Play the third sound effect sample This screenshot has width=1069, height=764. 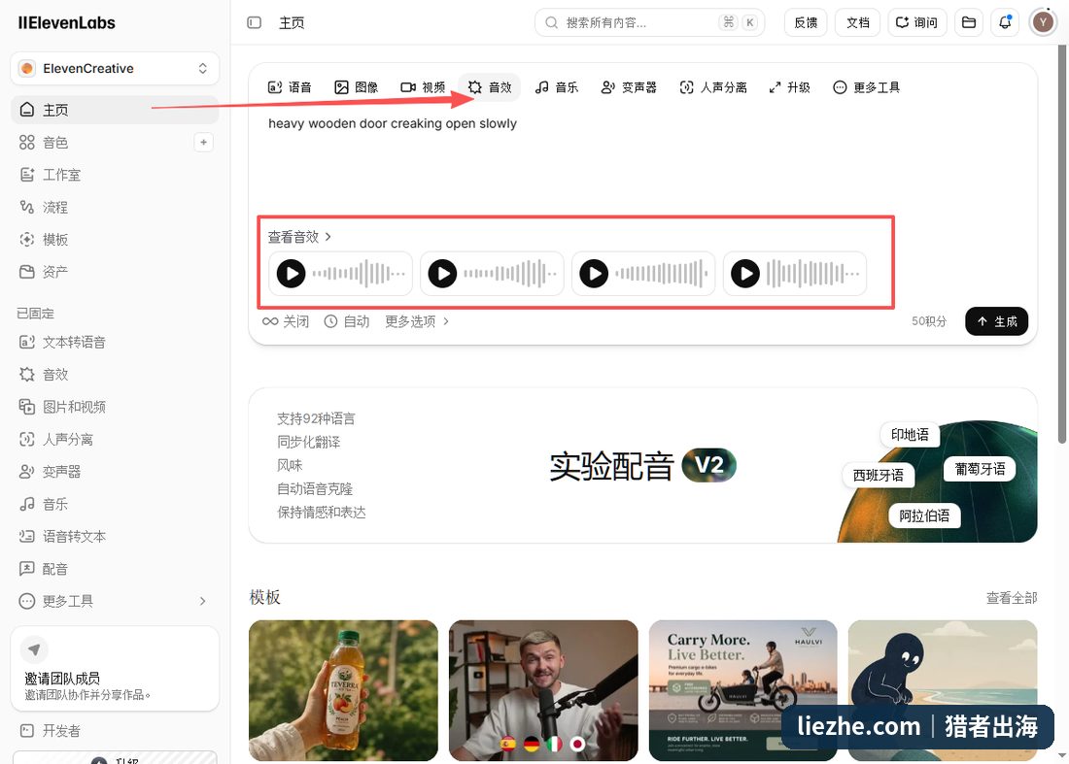(x=594, y=274)
